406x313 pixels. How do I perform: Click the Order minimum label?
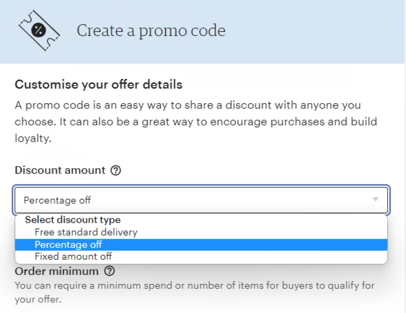click(x=57, y=271)
